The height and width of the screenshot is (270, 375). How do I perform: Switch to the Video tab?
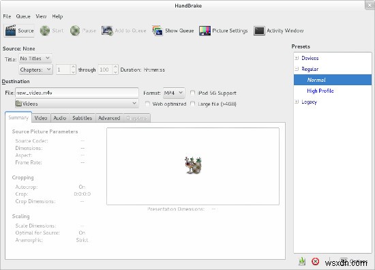click(41, 118)
